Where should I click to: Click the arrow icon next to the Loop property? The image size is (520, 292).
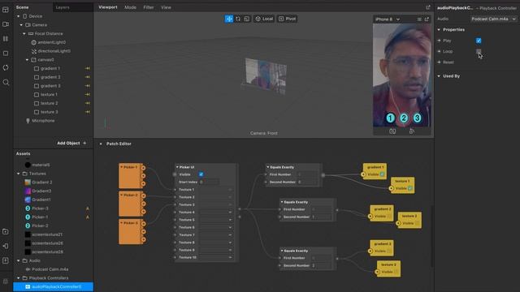[439, 51]
